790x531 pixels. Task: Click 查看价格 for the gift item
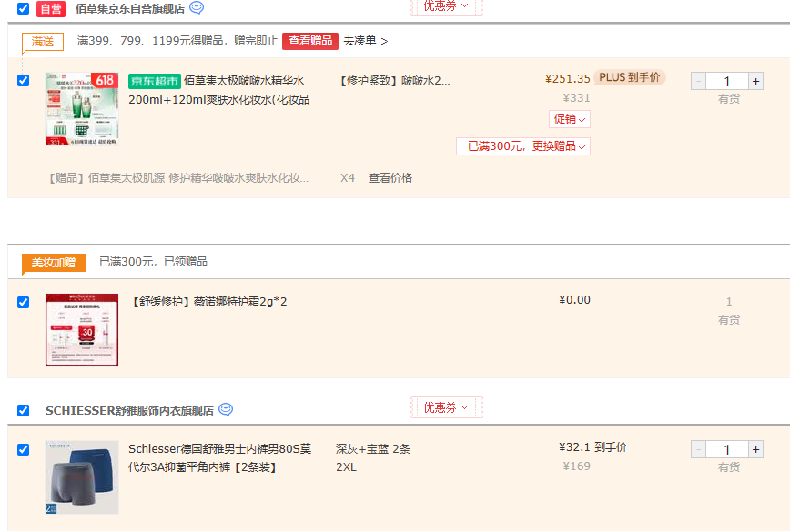coord(390,177)
